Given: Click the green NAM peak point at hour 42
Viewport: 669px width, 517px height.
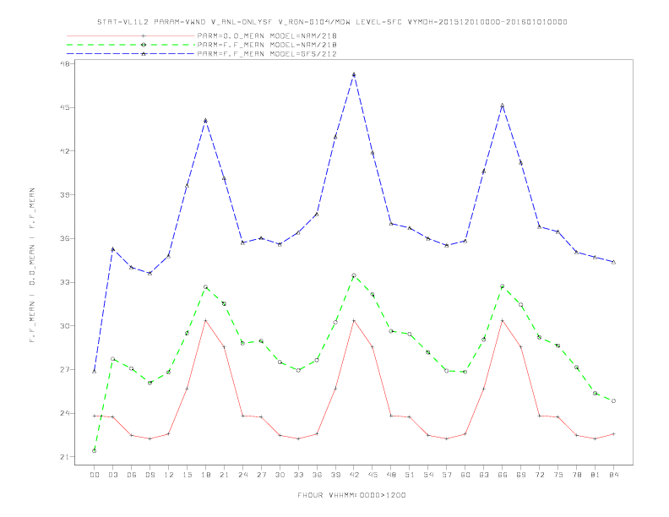Looking at the screenshot, I should coord(354,275).
